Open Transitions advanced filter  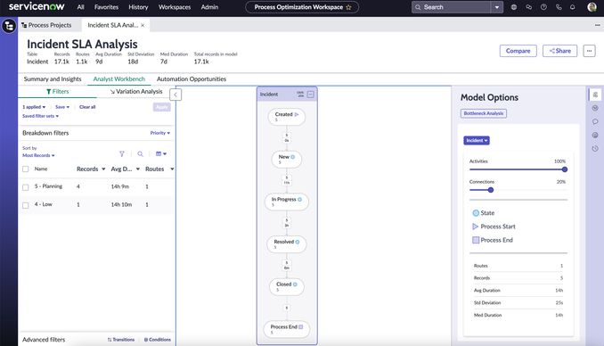tap(121, 340)
